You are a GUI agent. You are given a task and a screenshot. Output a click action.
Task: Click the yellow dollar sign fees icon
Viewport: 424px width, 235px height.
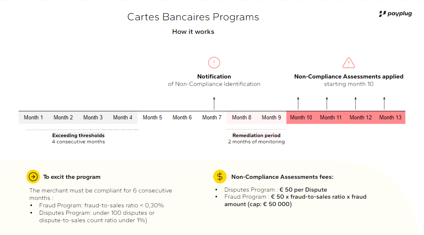pos(220,176)
